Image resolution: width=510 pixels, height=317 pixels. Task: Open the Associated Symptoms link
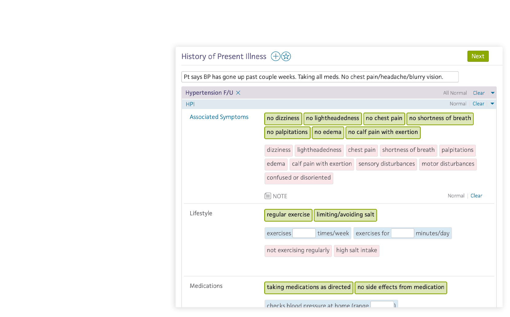pyautogui.click(x=219, y=117)
